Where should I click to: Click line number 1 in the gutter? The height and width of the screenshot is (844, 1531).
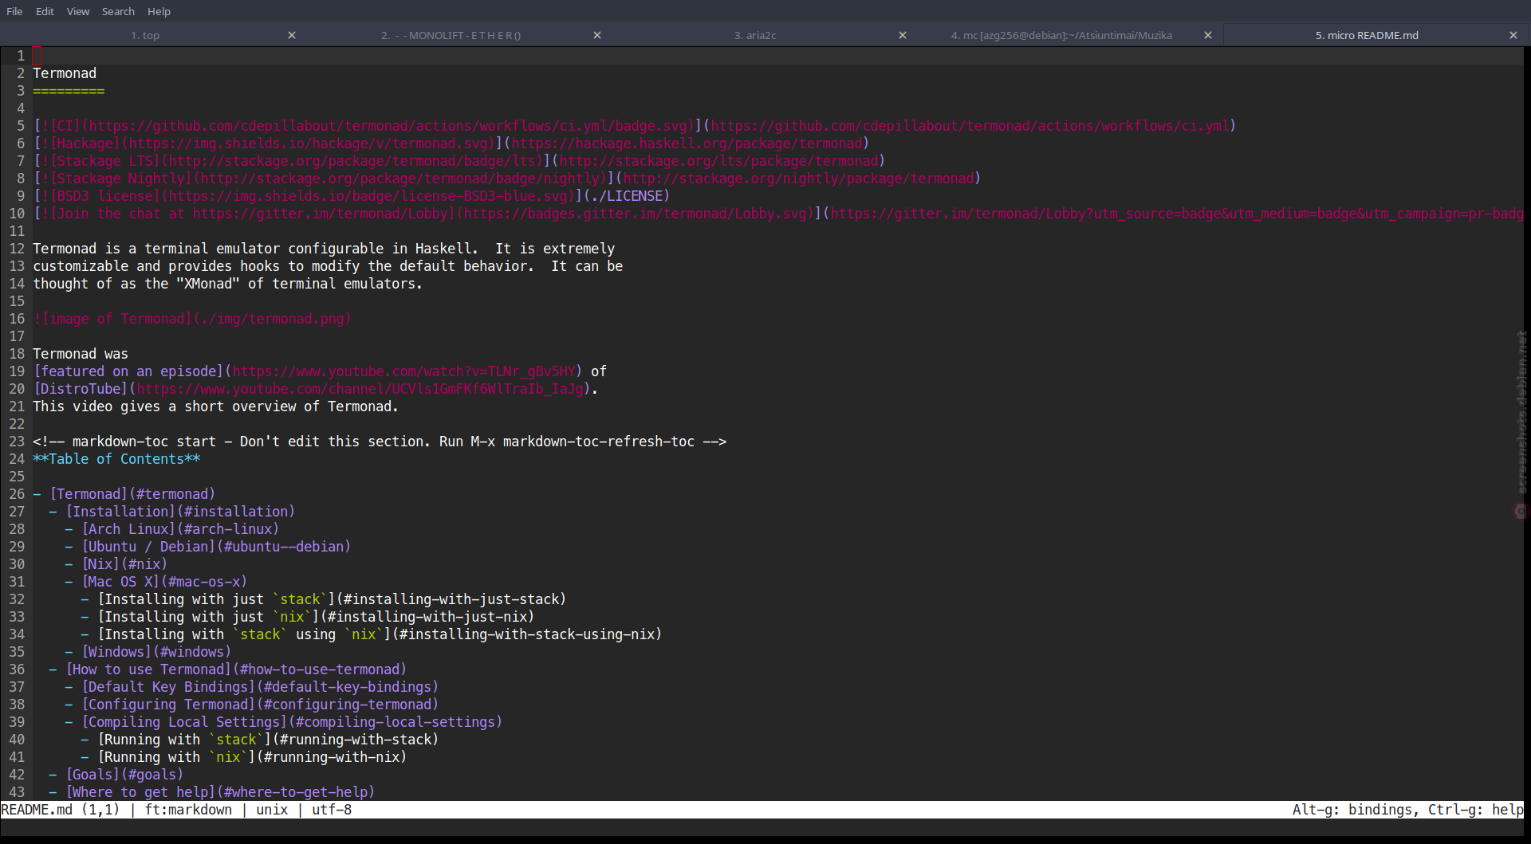pyautogui.click(x=21, y=56)
